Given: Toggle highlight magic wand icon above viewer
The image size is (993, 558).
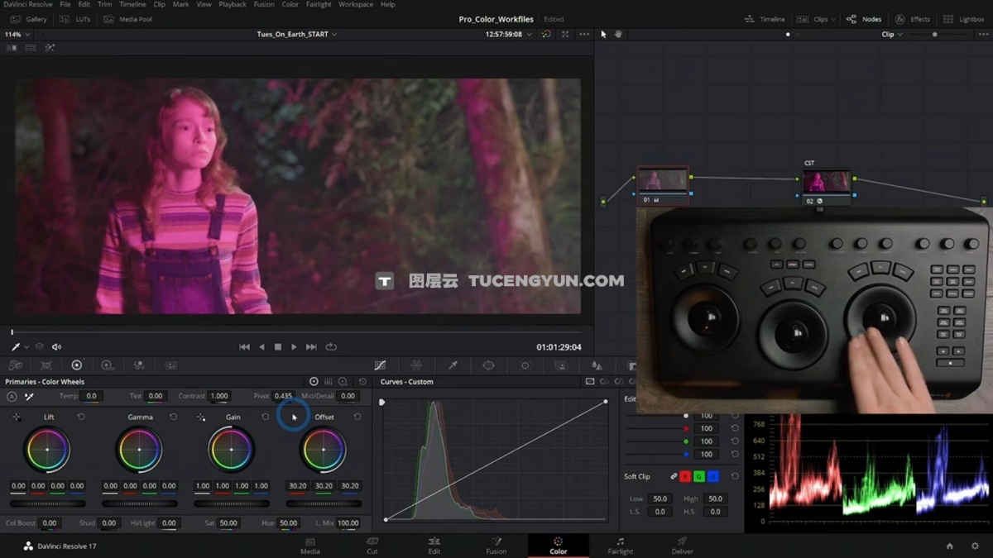Looking at the screenshot, I should pos(50,48).
